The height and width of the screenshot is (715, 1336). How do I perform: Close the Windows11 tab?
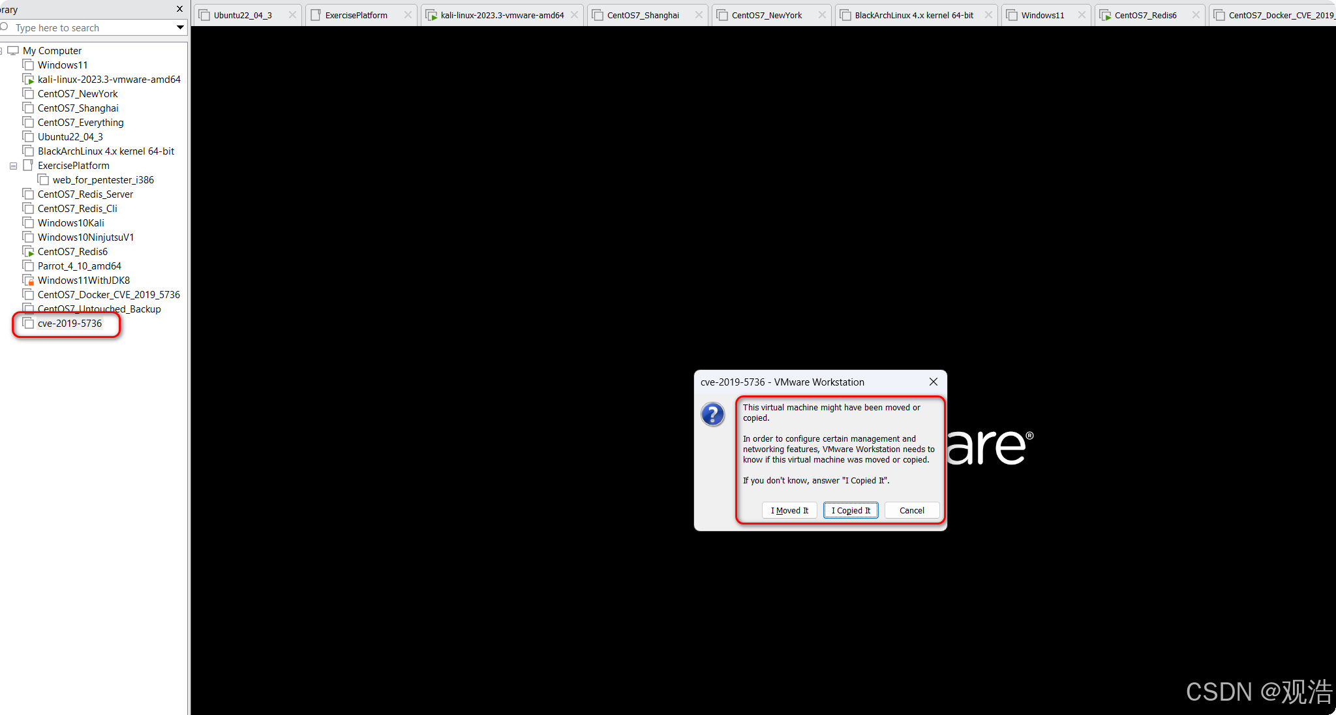(x=1081, y=15)
